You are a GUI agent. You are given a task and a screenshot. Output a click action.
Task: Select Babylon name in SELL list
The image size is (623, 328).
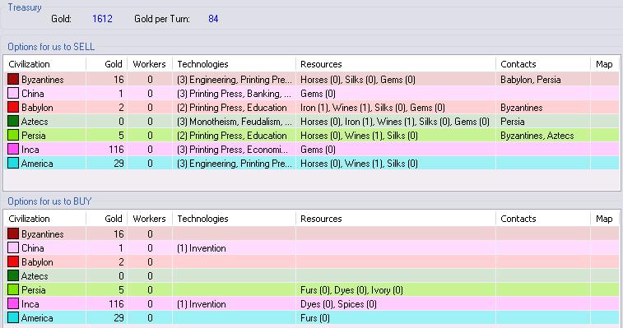pyautogui.click(x=37, y=108)
